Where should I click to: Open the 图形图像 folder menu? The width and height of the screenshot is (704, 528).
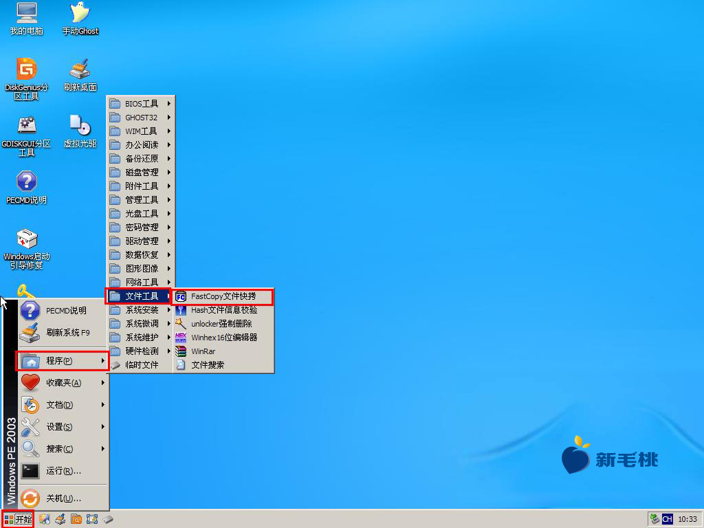coord(140,269)
